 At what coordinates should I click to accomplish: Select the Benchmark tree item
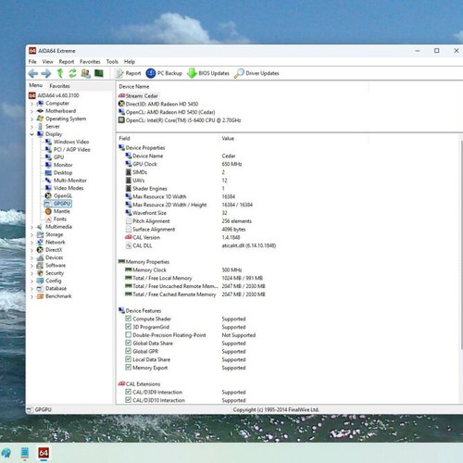[x=54, y=296]
